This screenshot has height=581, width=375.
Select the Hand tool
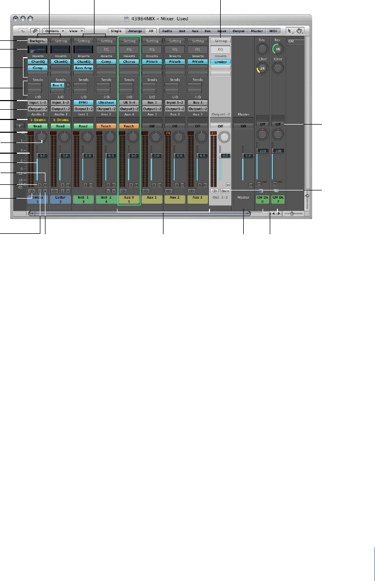coord(299,31)
